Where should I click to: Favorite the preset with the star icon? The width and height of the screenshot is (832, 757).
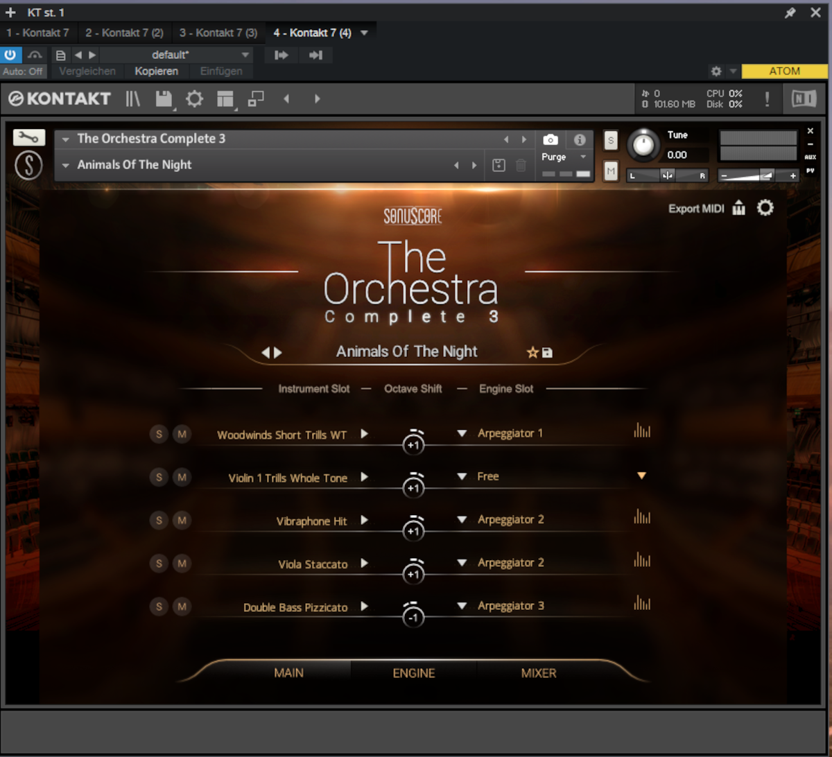tap(532, 353)
